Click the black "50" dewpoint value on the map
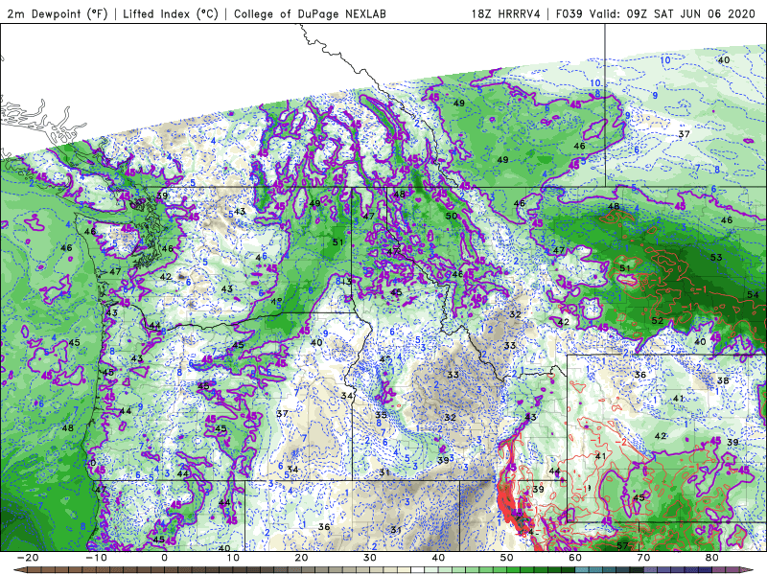 [452, 216]
